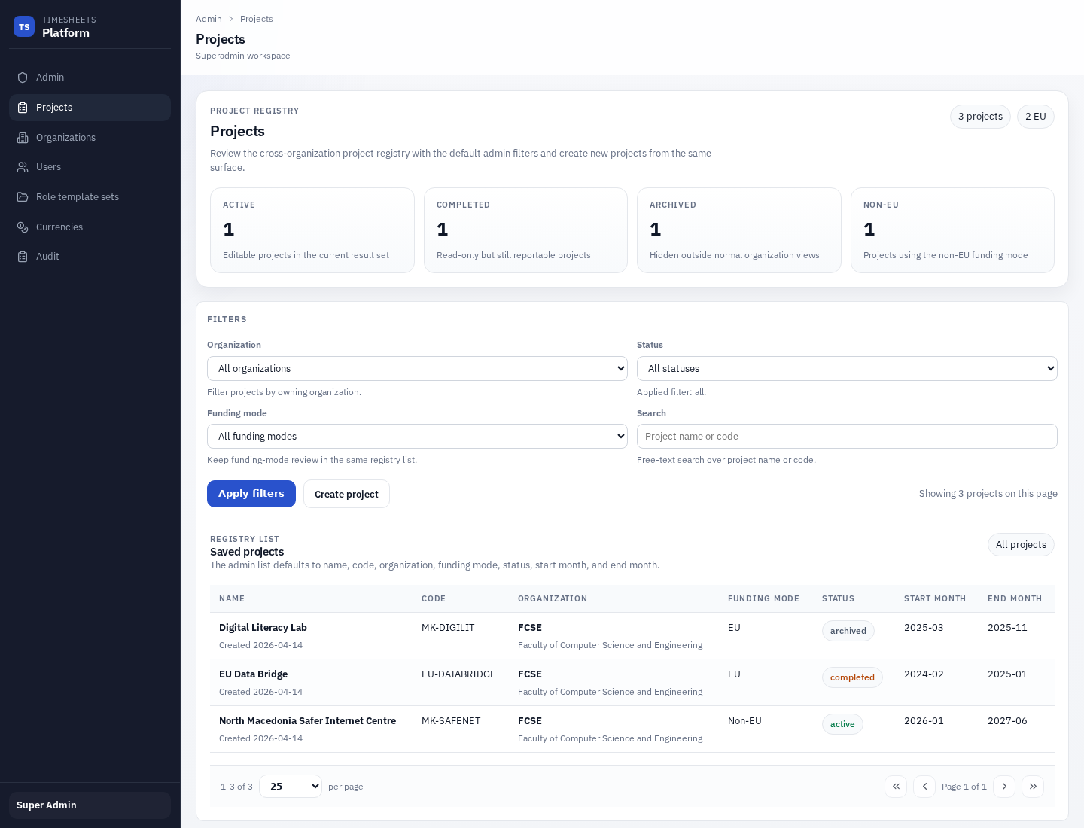Select the Users people icon
The height and width of the screenshot is (828, 1084).
click(x=23, y=167)
